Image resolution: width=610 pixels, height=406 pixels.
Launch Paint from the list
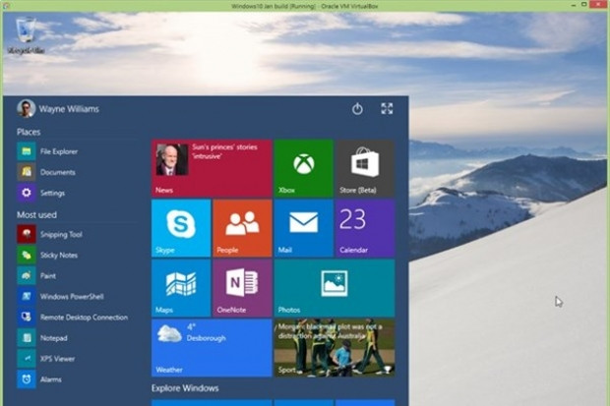tap(27, 275)
